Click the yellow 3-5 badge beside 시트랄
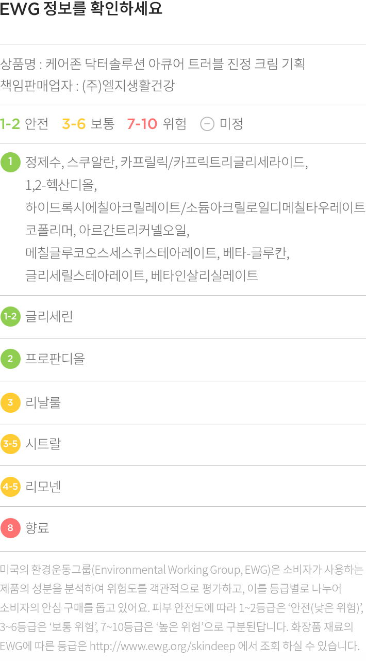This screenshot has width=366, height=661. [x=10, y=444]
